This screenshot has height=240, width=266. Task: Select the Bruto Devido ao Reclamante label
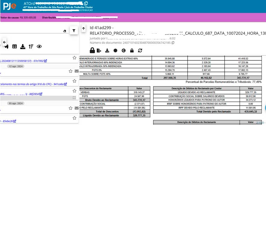(102, 100)
